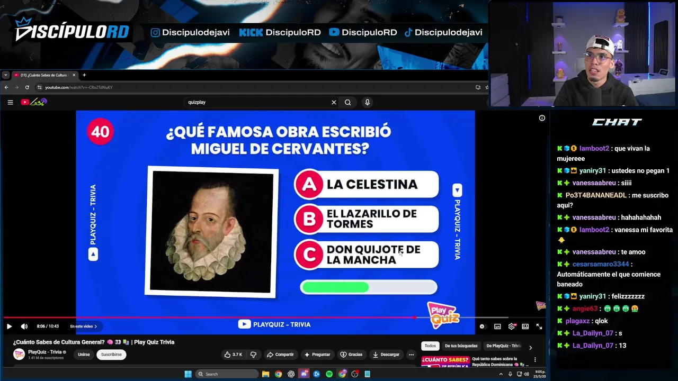This screenshot has width=678, height=381.
Task: Click the Suscribirse button
Action: [111, 355]
